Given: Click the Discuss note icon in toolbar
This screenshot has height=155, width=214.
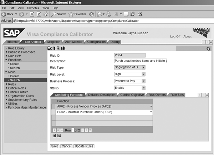Looking at the screenshot, I should coord(126,14).
